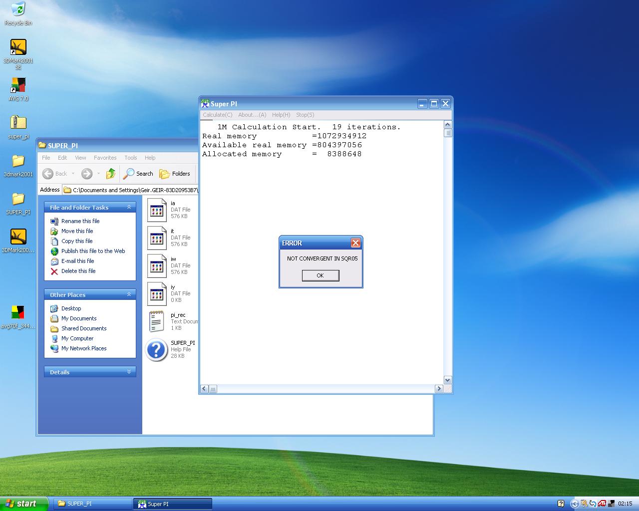Open the Recycle Bin desktop icon
This screenshot has width=639, height=511.
pos(18,13)
